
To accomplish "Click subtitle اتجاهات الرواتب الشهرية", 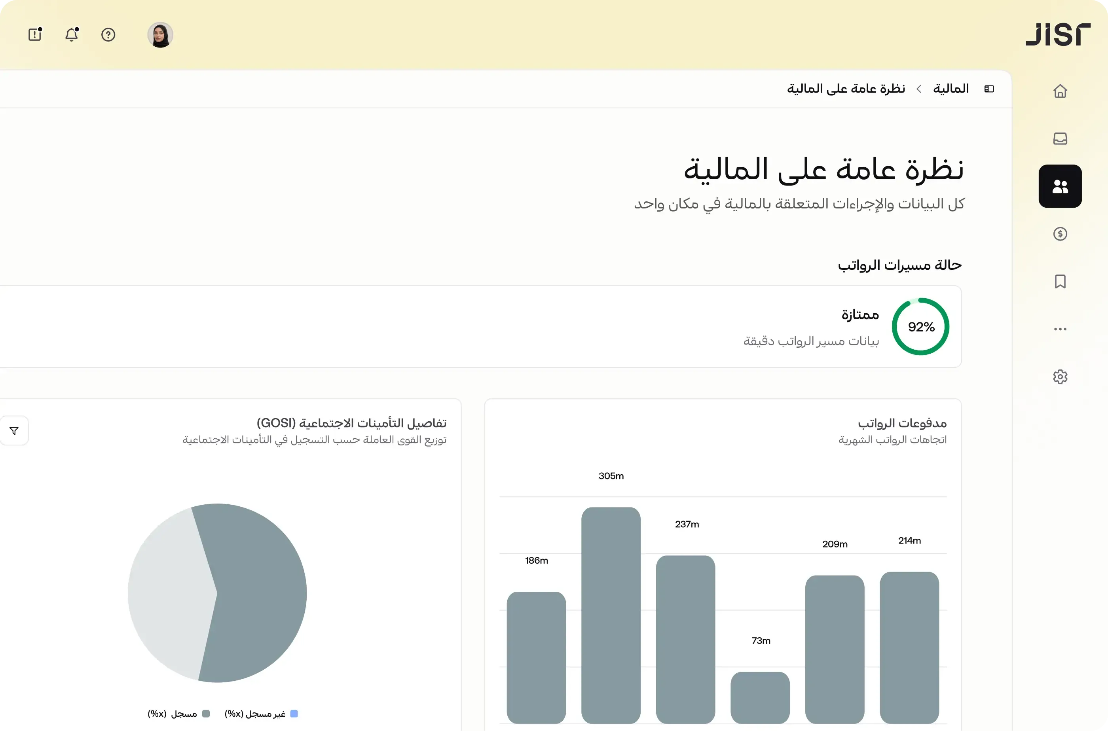I will point(893,439).
